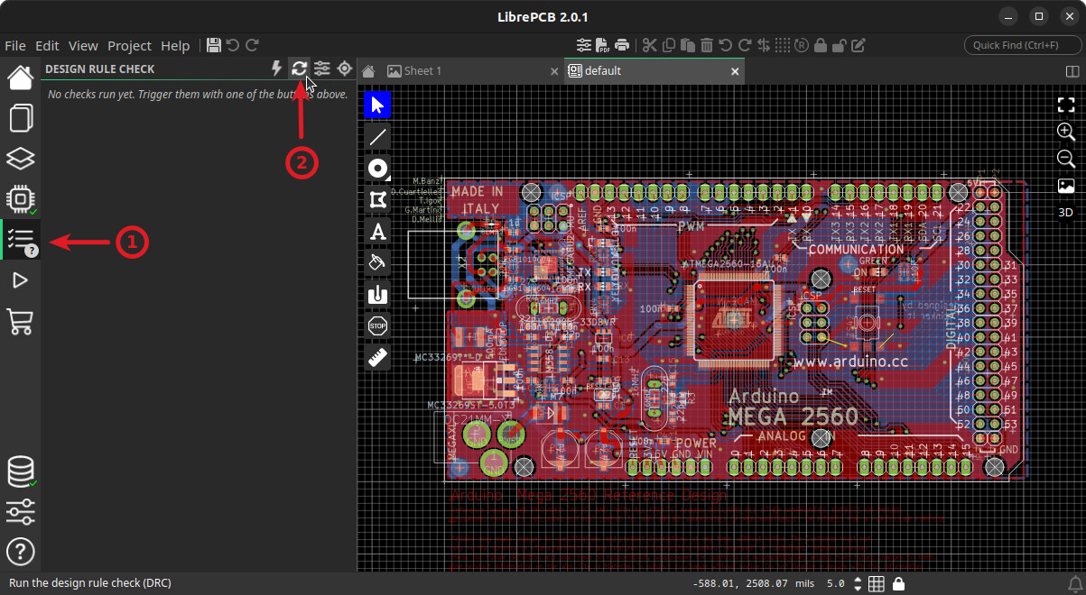This screenshot has height=595, width=1086.
Task: Lock selected items with closed padlock
Action: (x=821, y=45)
